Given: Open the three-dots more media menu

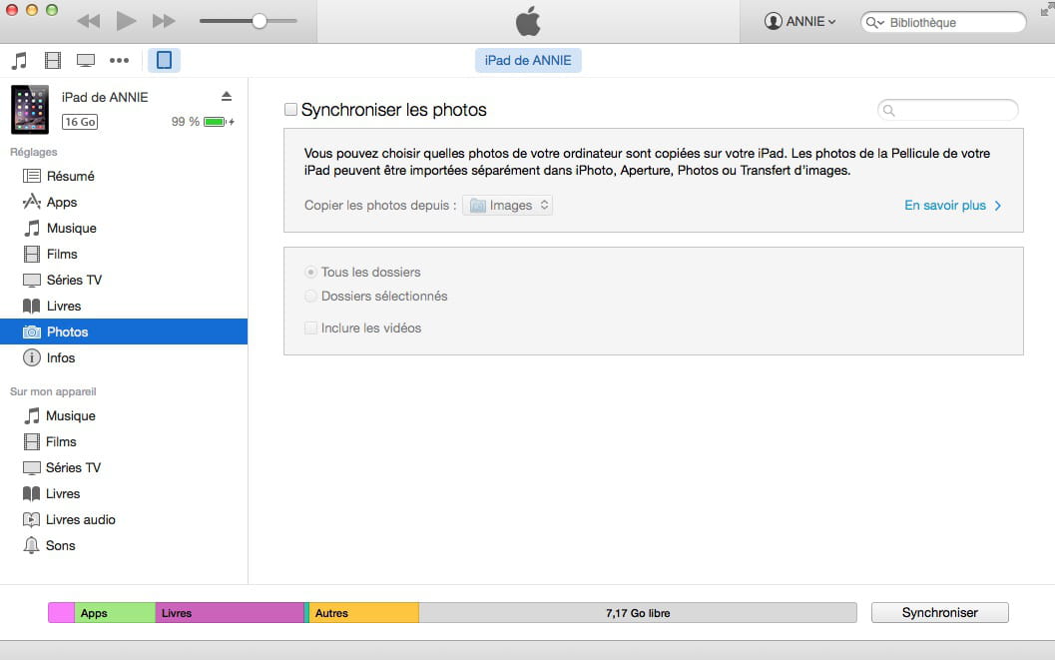Looking at the screenshot, I should point(119,61).
